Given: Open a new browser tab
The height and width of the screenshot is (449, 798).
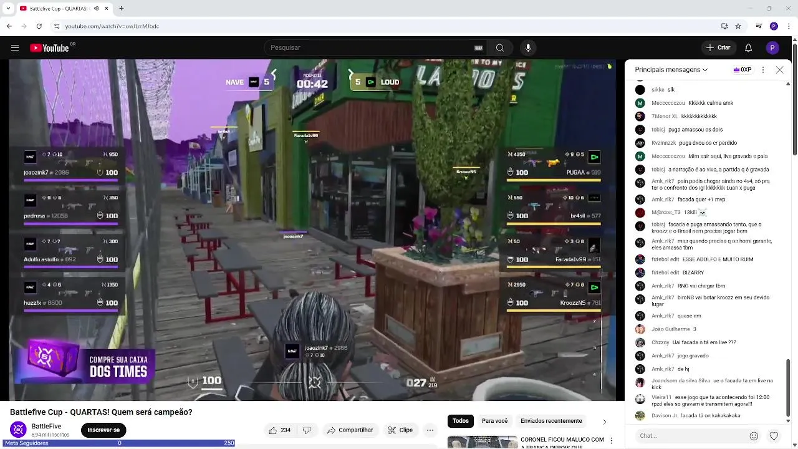Looking at the screenshot, I should coord(121,8).
